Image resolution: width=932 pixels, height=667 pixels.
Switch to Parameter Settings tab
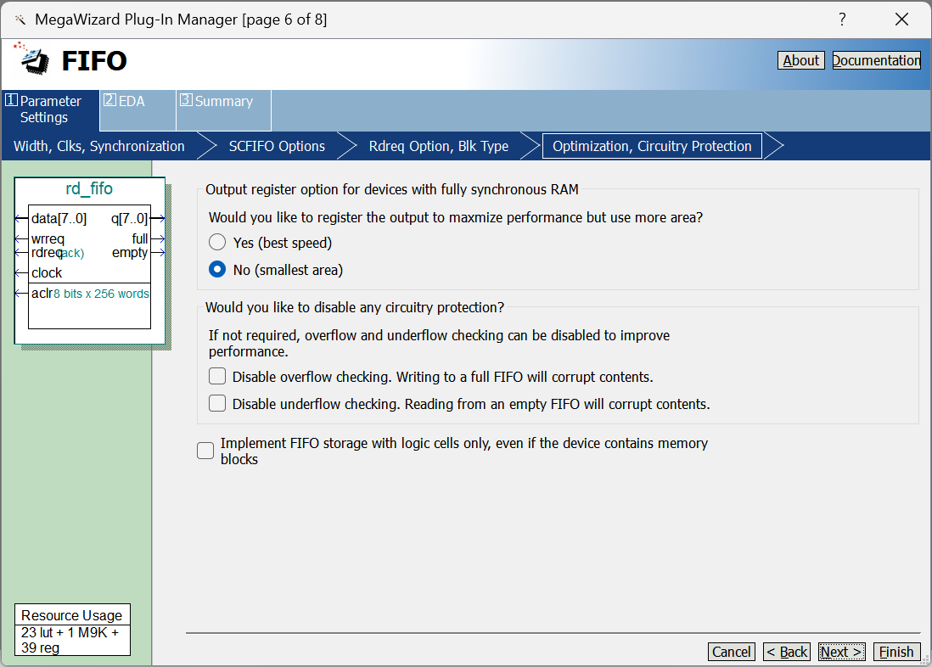51,109
